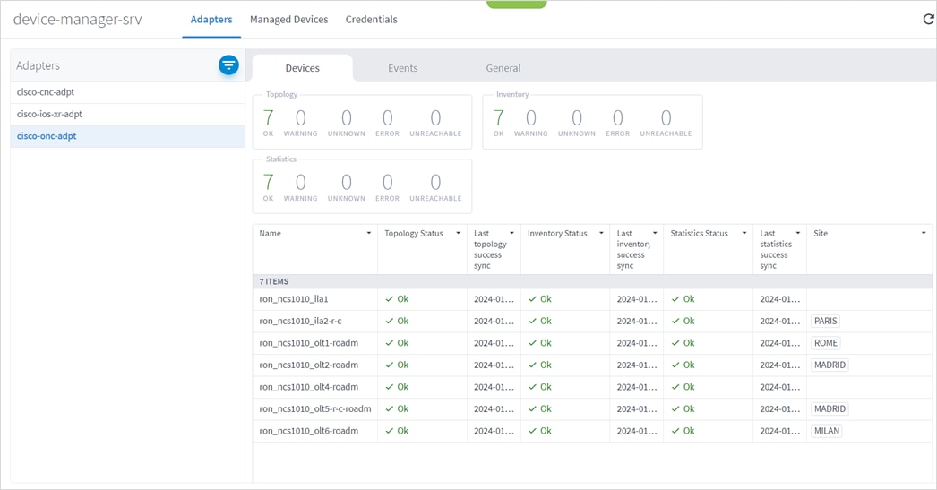Click the ron_ncs1010_ila1 device row
Viewport: 937px width, 490px height.
pyautogui.click(x=294, y=299)
